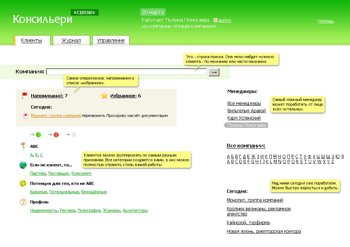Filter companies by Cyrillic letter Ж
The width and height of the screenshot is (350, 247).
(253, 157)
